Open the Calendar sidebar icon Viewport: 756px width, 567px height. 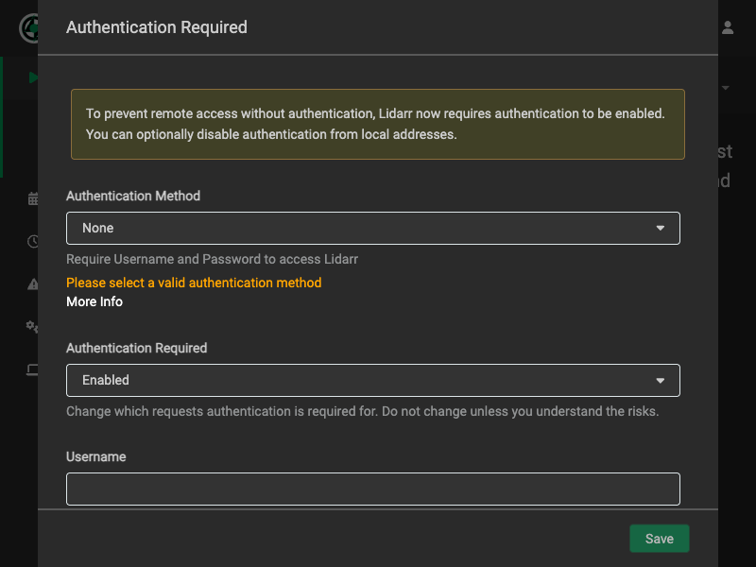[x=33, y=198]
